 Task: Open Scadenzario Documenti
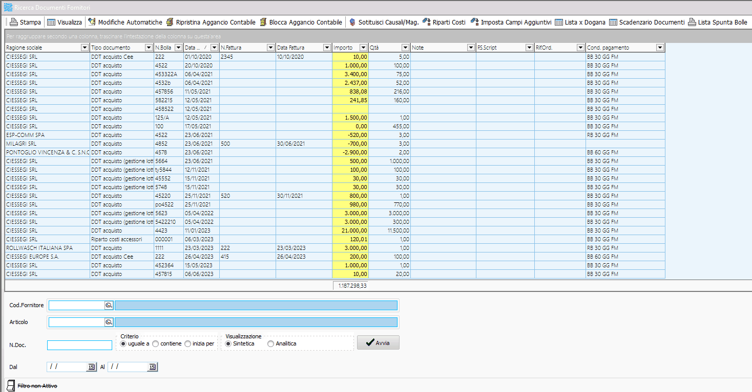(647, 22)
